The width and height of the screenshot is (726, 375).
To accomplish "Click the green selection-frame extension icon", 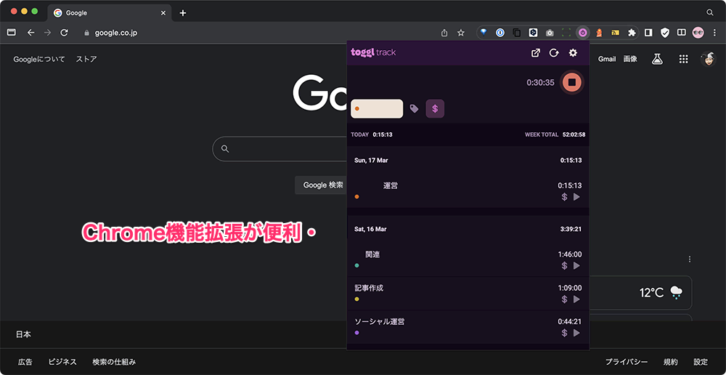I will coord(566,33).
